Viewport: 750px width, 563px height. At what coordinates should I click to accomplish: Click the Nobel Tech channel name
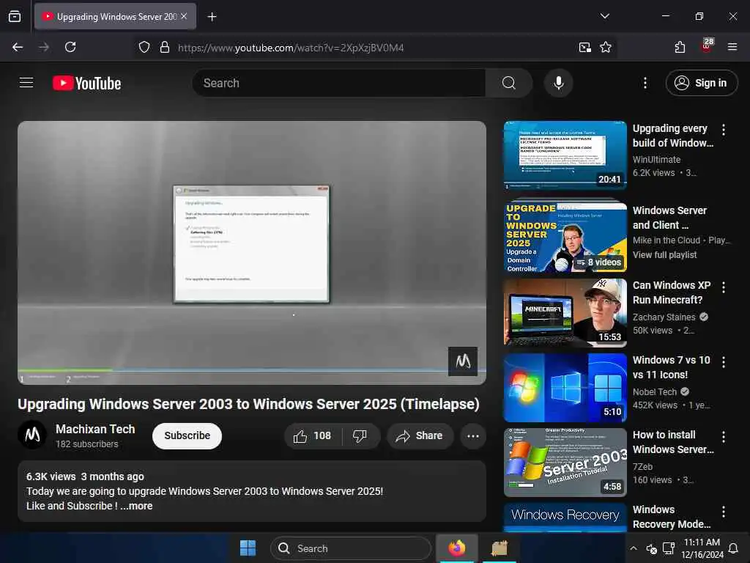654,391
